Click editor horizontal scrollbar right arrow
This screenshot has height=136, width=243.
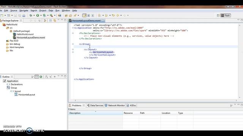pyautogui.click(x=236, y=100)
